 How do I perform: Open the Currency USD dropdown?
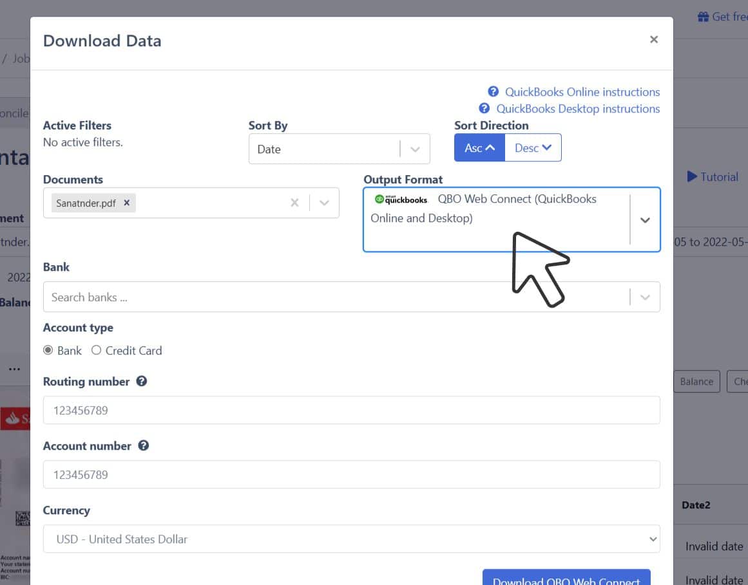(x=352, y=539)
